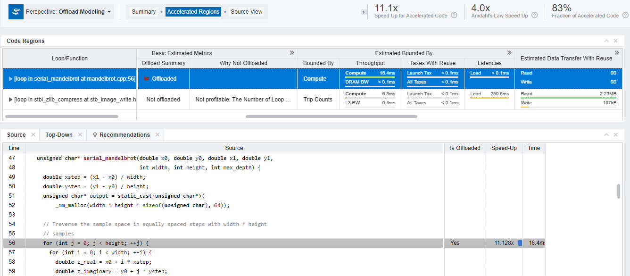Expand Estimated Bounded By column group
Image resolution: width=630 pixels, height=276 pixels.
(x=509, y=53)
